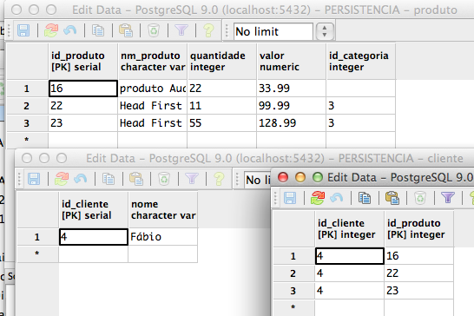
Task: Click the stepper arrows beside No limit
Action: tap(325, 31)
